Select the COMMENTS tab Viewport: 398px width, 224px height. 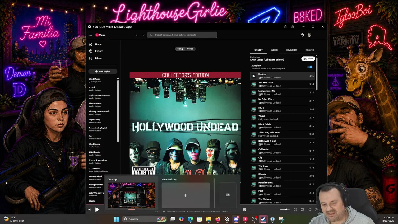tap(291, 50)
